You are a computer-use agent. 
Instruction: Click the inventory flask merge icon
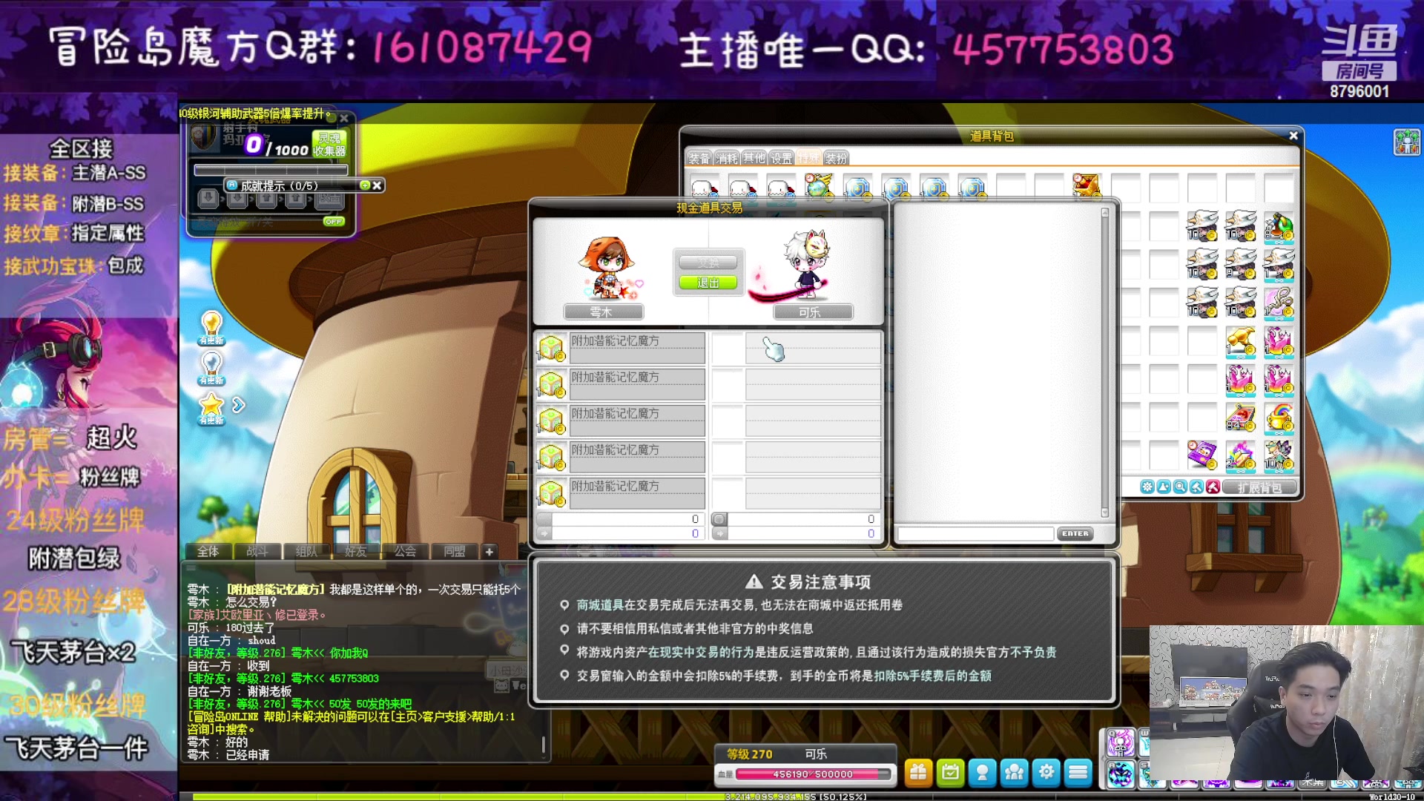pyautogui.click(x=1164, y=487)
